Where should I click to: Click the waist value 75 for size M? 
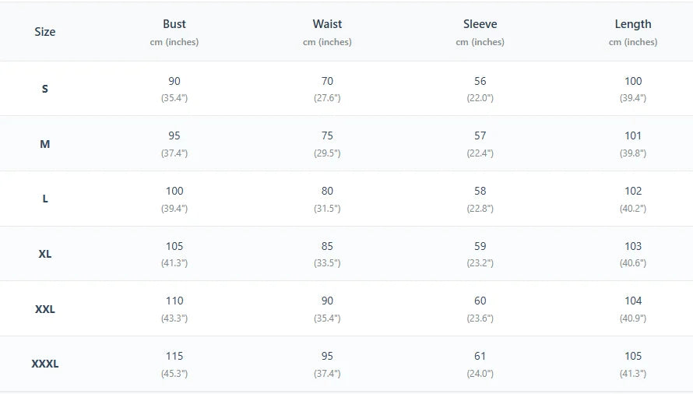click(327, 136)
